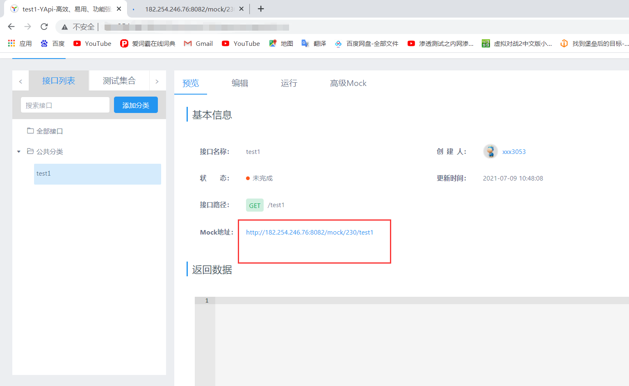Click the right chevron beside 测试集合
Image resolution: width=629 pixels, height=386 pixels.
coord(157,80)
